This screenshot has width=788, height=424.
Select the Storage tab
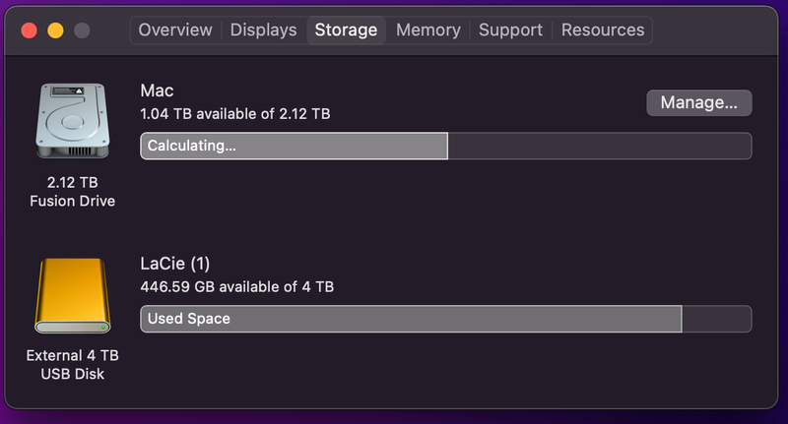(x=346, y=30)
